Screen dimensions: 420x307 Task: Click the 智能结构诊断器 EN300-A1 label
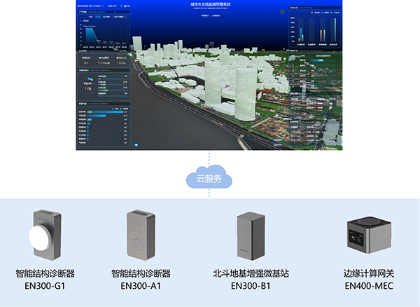(x=141, y=279)
